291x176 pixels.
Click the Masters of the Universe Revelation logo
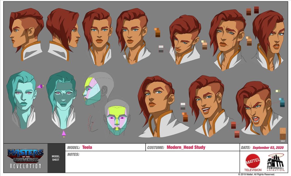[x=26, y=158]
